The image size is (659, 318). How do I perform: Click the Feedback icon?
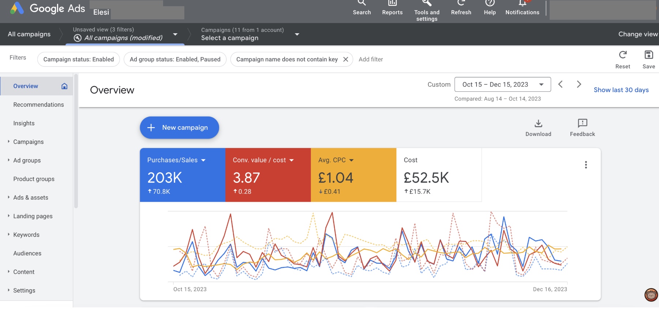582,124
